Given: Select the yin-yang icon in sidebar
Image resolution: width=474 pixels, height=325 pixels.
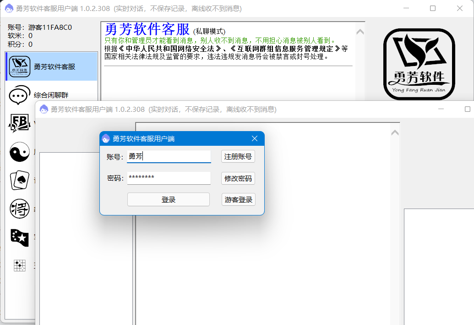Looking at the screenshot, I should (x=20, y=152).
